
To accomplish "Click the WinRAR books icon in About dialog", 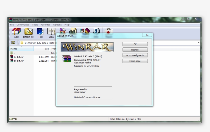I will tap(67, 59).
